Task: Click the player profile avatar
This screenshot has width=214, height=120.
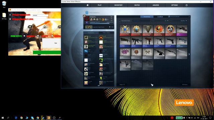Action: (x=87, y=19)
